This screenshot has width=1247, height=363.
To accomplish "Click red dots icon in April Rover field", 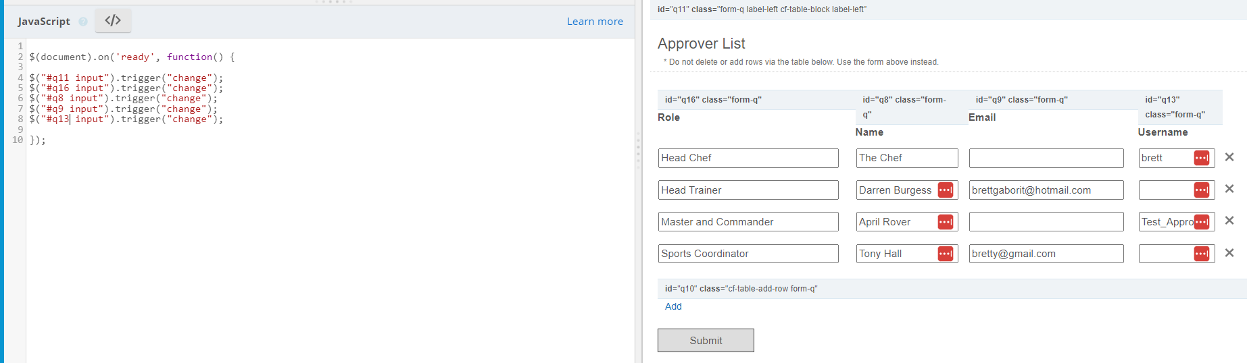I will [x=945, y=222].
